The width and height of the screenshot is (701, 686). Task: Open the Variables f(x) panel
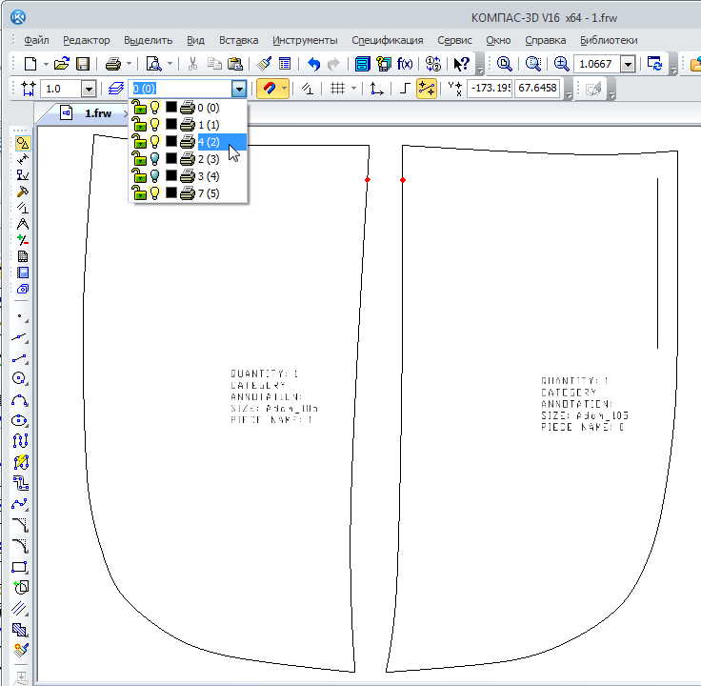click(405, 64)
